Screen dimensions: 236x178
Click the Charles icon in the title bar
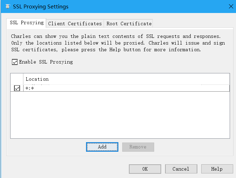[7, 7]
